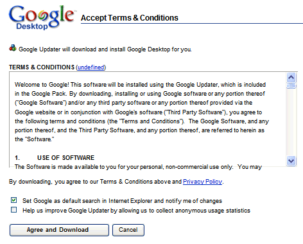
Task: Click the Google Desktop logo
Action: point(42,17)
